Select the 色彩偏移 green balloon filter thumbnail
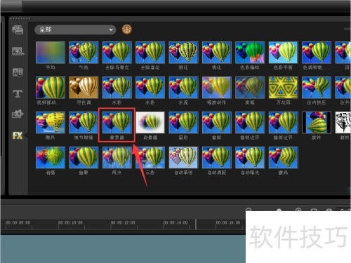The height and width of the screenshot is (263, 351). 250,53
